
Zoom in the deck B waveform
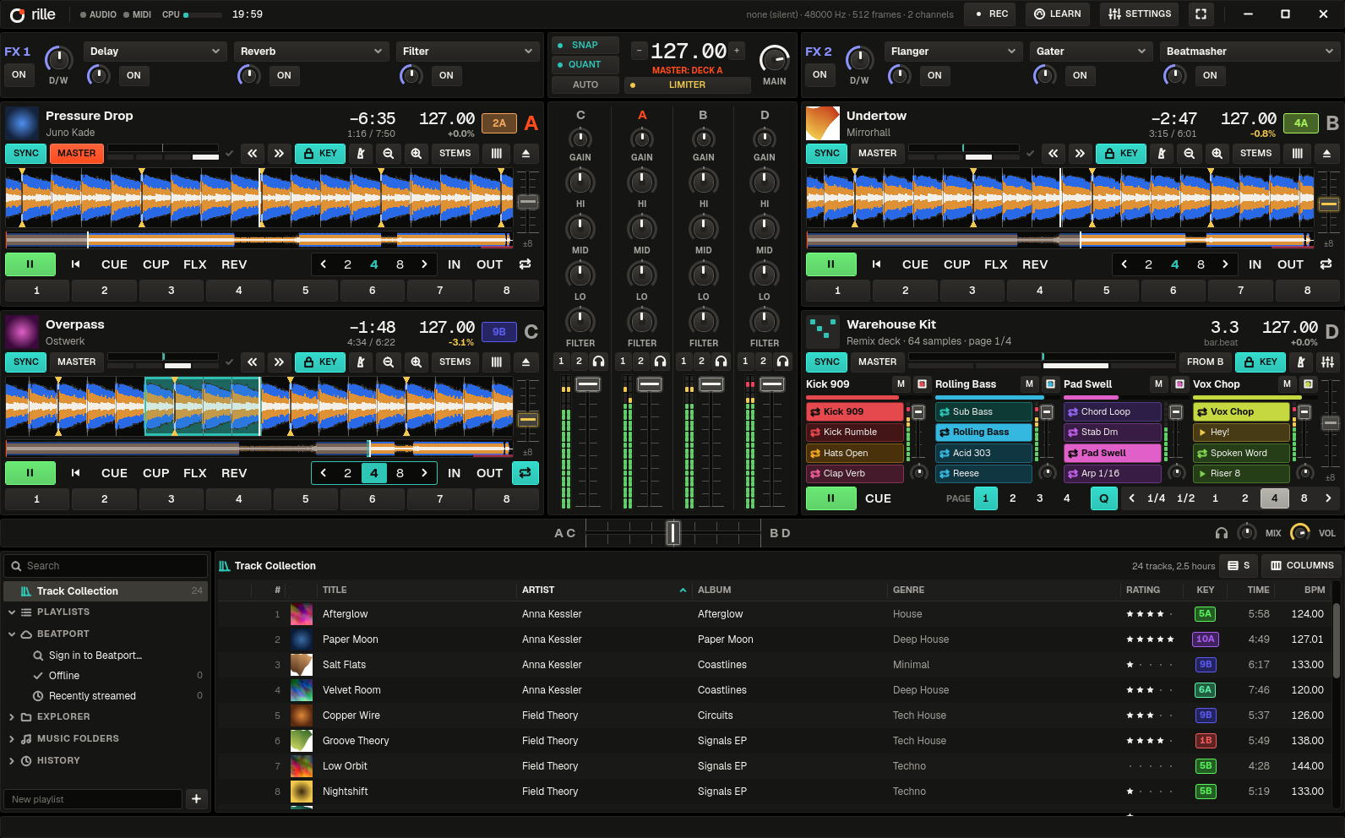coord(1217,154)
